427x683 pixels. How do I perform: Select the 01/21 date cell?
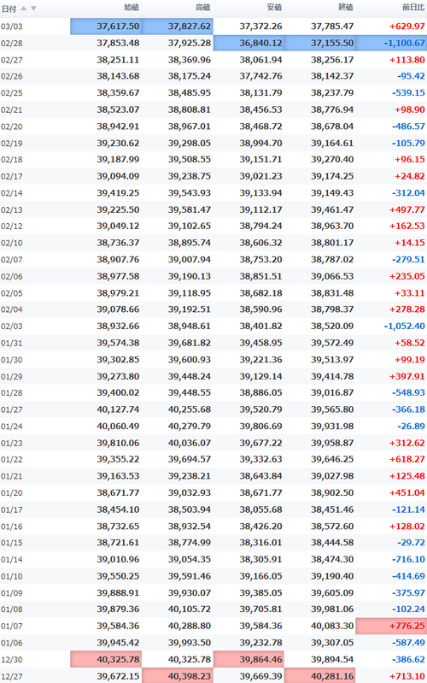point(12,476)
